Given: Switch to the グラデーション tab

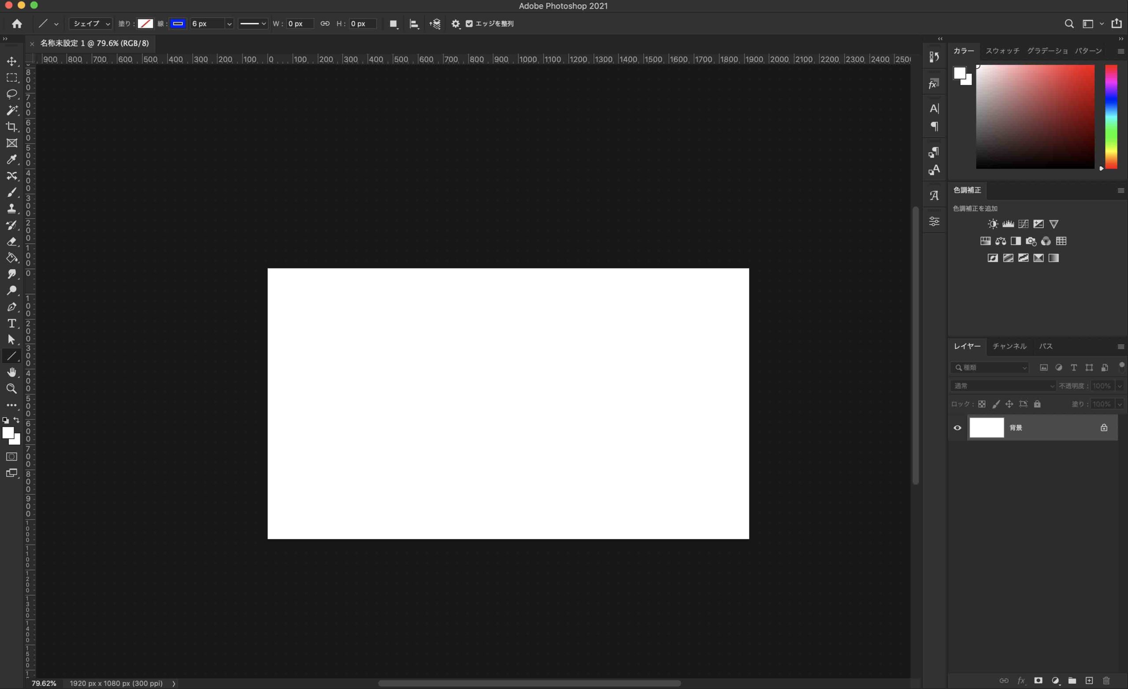Looking at the screenshot, I should [1047, 51].
